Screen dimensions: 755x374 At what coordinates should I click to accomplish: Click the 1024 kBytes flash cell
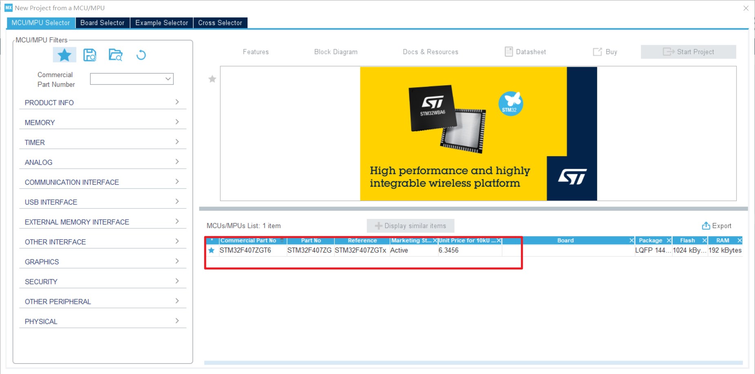[689, 250]
